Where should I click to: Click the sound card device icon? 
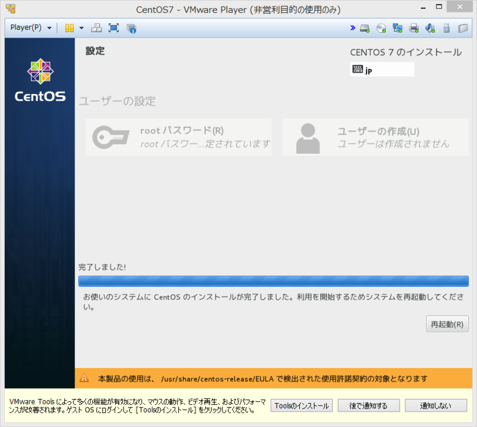[x=430, y=28]
